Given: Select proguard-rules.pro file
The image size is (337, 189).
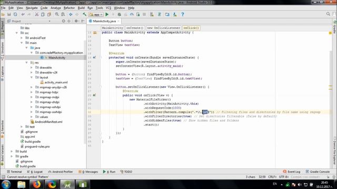Looking at the screenshot, I should 35,146.
